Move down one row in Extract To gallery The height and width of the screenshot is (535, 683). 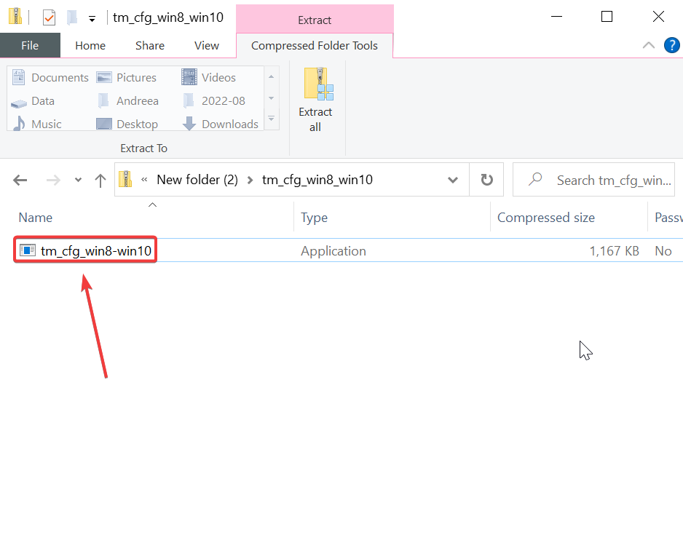point(272,98)
